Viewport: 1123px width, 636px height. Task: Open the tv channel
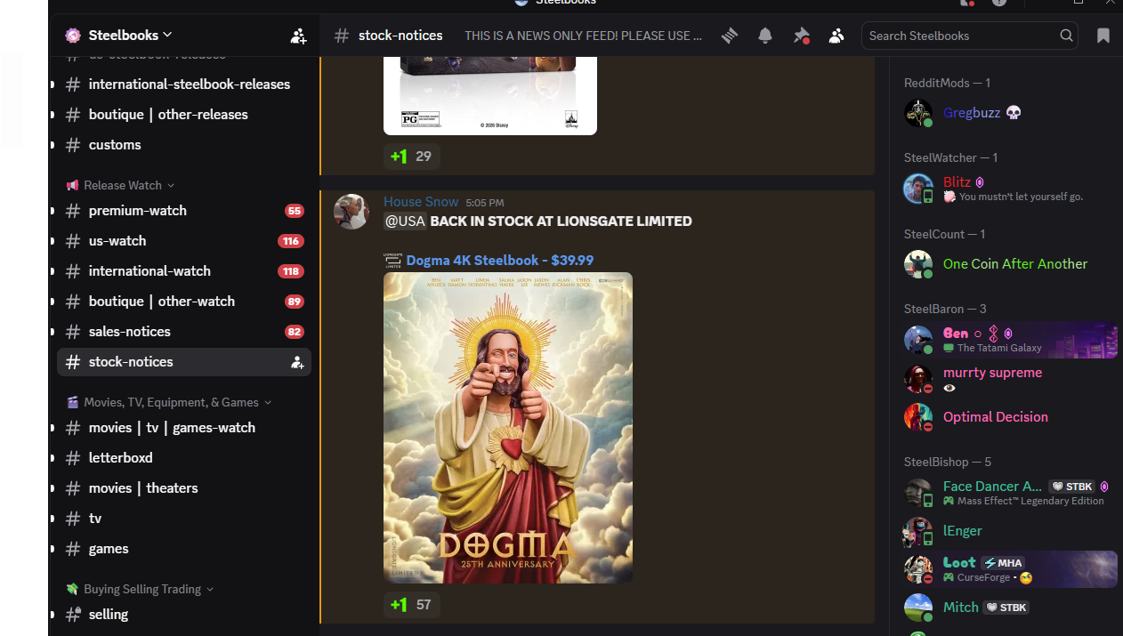click(x=184, y=519)
